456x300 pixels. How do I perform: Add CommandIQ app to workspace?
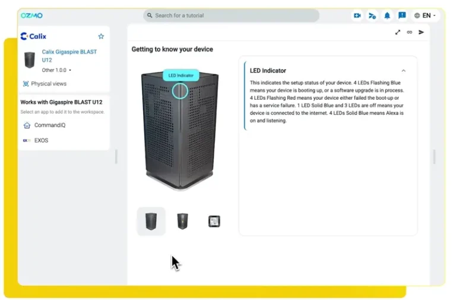44,125
